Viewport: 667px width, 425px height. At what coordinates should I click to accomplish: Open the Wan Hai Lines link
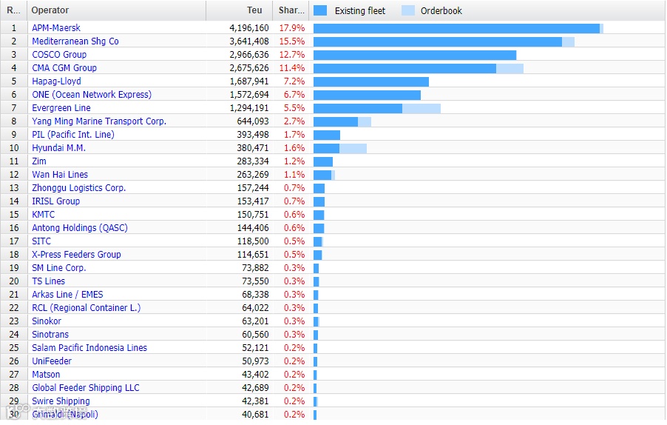pyautogui.click(x=60, y=175)
